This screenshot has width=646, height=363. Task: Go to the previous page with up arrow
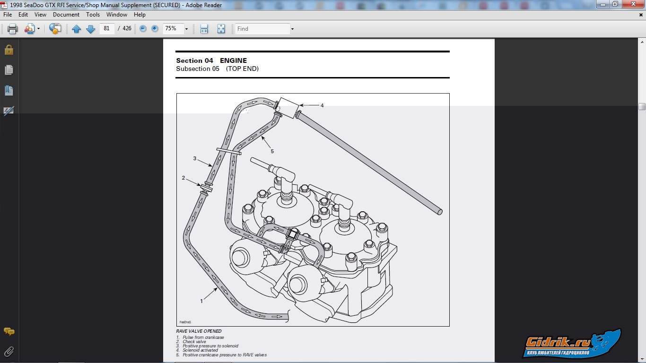pos(76,29)
